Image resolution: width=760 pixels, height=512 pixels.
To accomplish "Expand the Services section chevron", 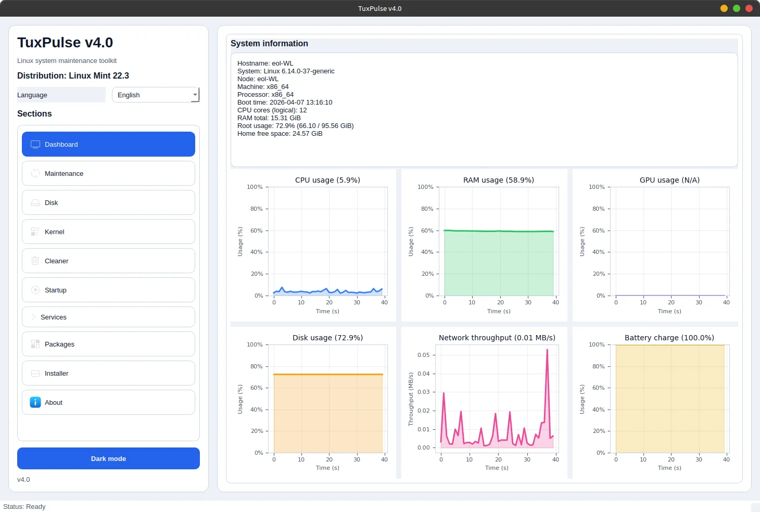I will point(33,317).
